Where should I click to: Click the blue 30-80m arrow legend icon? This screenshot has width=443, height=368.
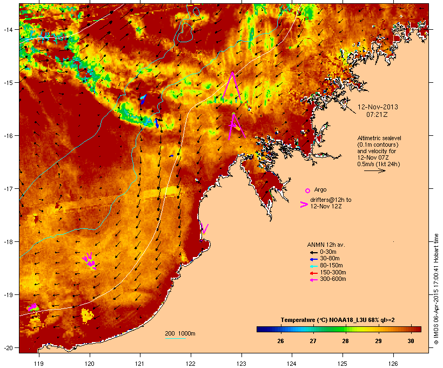313,259
